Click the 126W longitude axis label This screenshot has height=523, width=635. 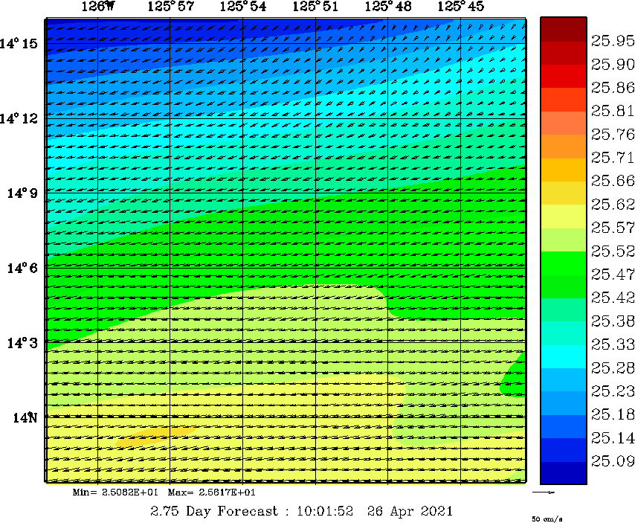pos(97,6)
